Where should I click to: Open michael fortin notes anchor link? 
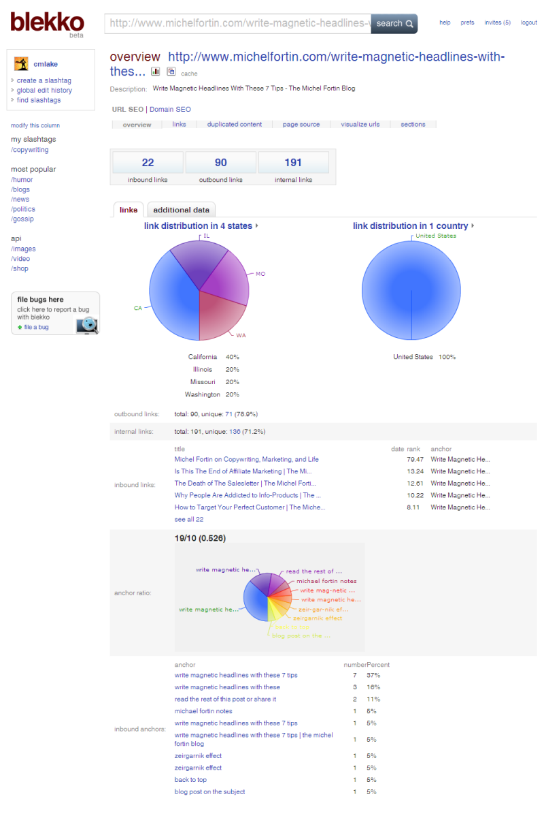[x=203, y=711]
